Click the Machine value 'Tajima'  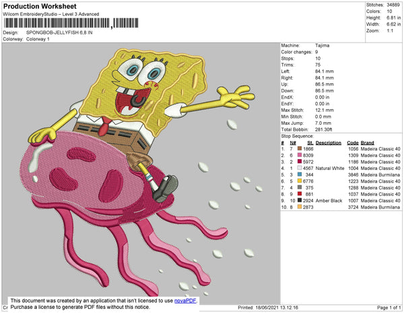point(322,45)
